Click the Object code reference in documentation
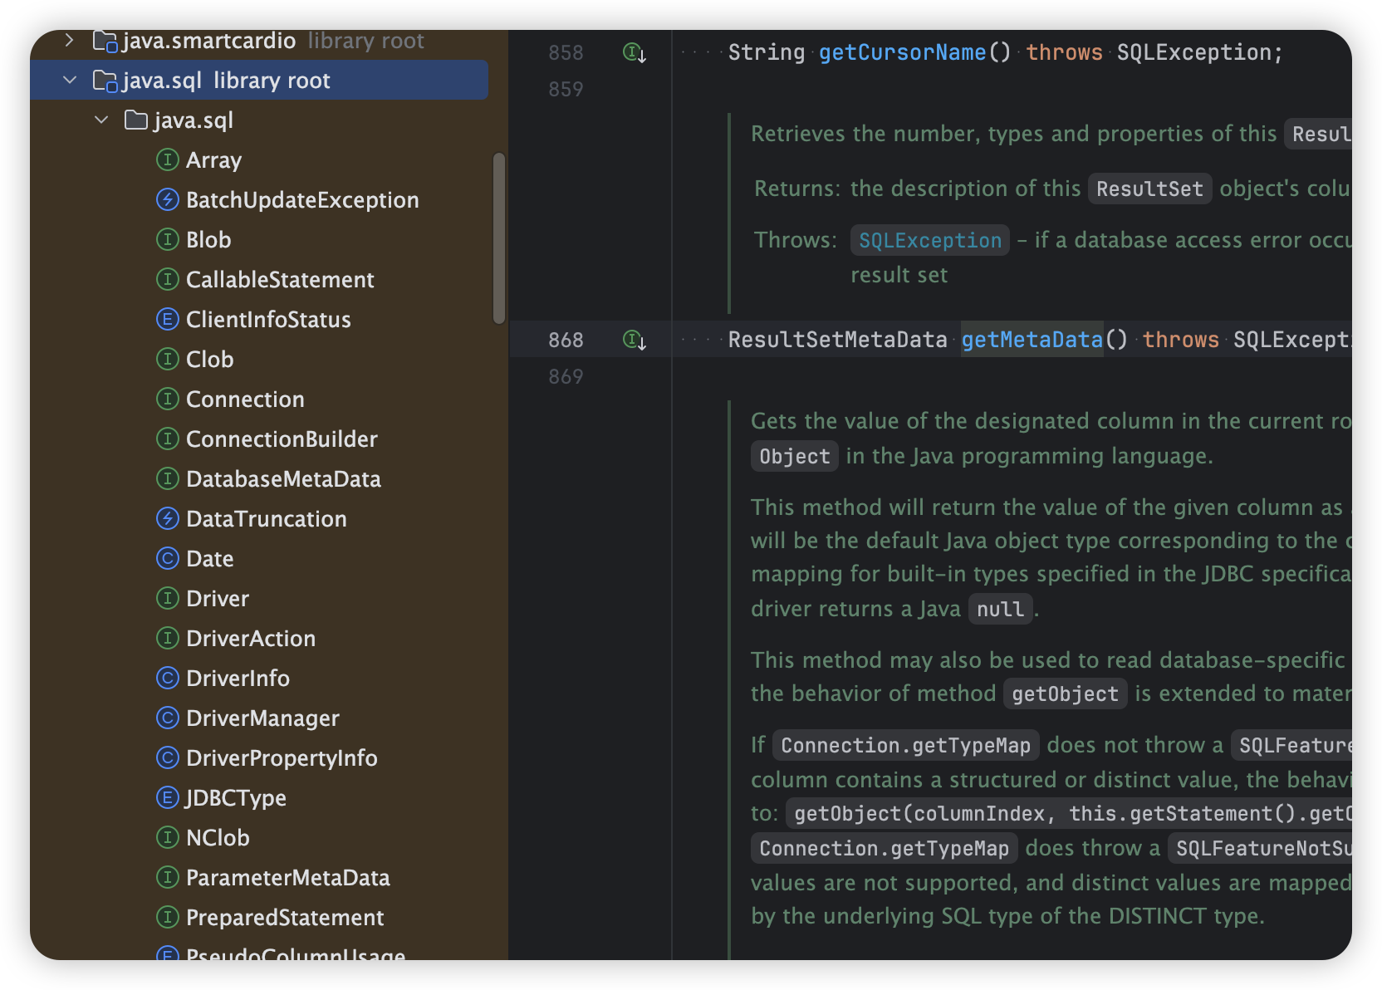The image size is (1382, 990). click(x=794, y=457)
